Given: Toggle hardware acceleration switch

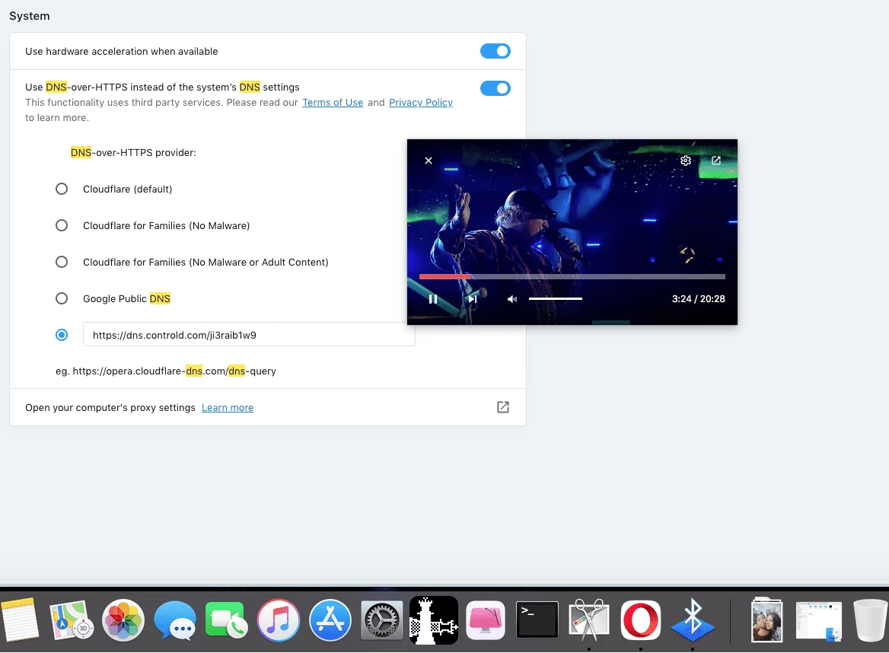Looking at the screenshot, I should tap(495, 51).
